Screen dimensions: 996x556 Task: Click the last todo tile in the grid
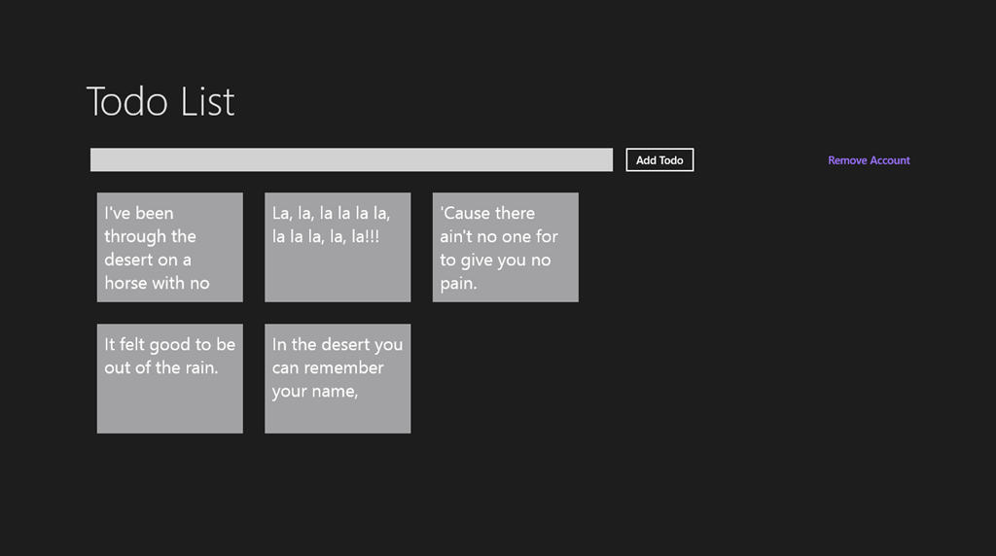coord(338,379)
